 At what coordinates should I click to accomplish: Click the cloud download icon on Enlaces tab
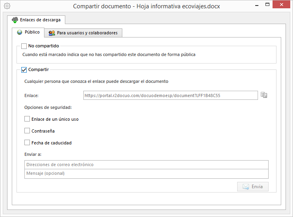click(x=15, y=20)
